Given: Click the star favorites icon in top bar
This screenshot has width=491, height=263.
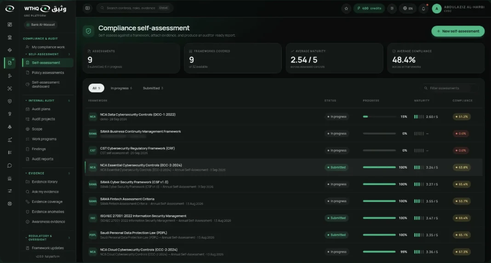Looking at the screenshot, I should tap(346, 8).
